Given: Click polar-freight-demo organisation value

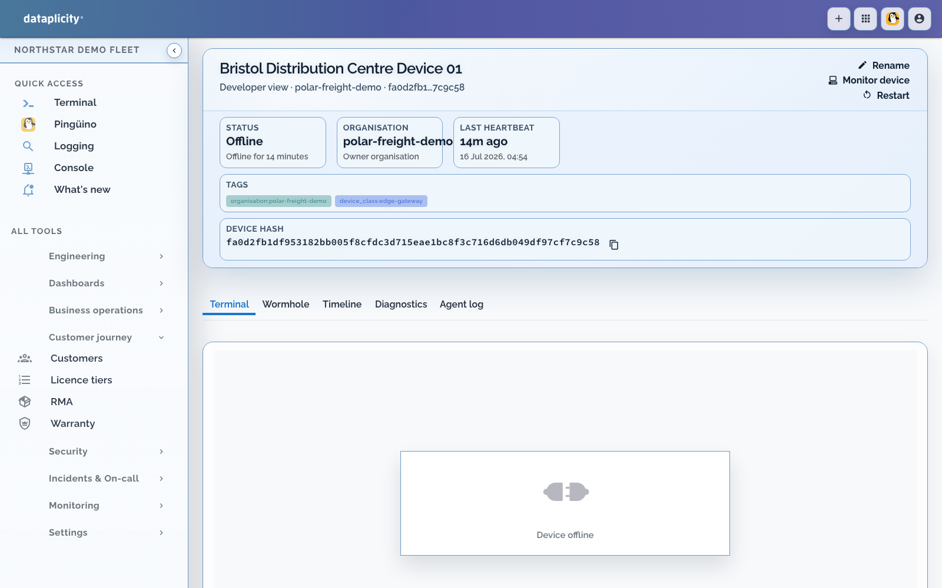Looking at the screenshot, I should pyautogui.click(x=398, y=141).
